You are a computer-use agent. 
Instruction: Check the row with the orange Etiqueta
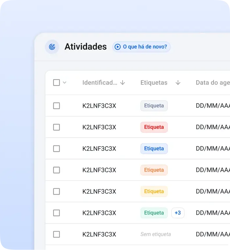[x=57, y=170]
